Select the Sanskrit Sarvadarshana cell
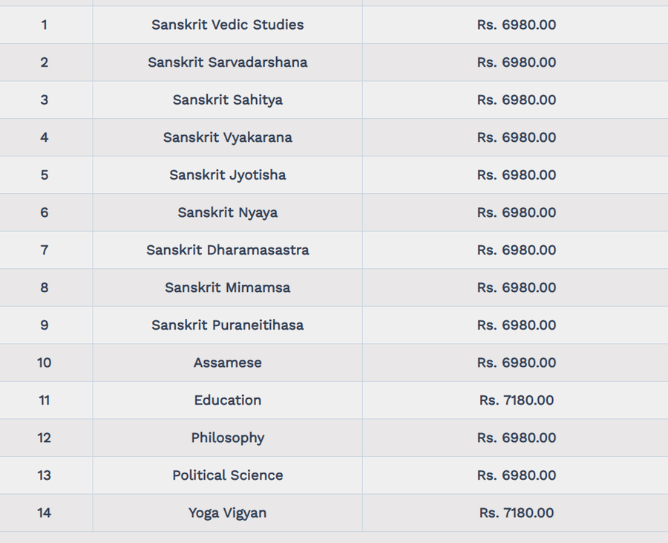 [x=227, y=62]
